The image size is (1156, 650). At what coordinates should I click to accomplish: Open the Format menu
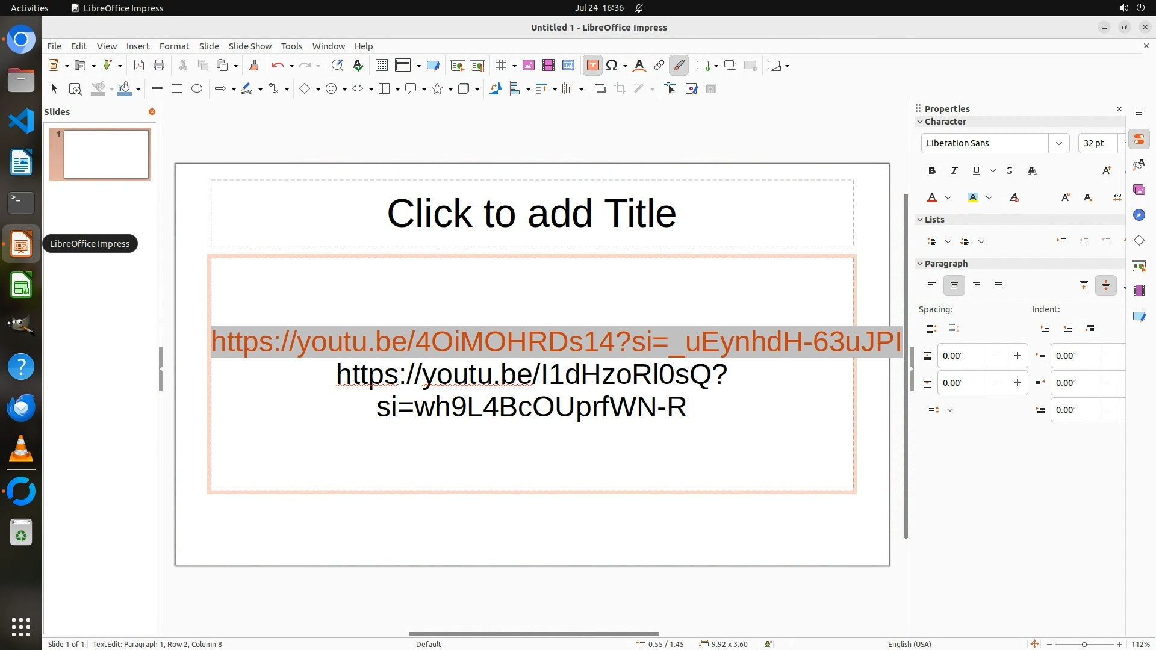click(x=174, y=46)
